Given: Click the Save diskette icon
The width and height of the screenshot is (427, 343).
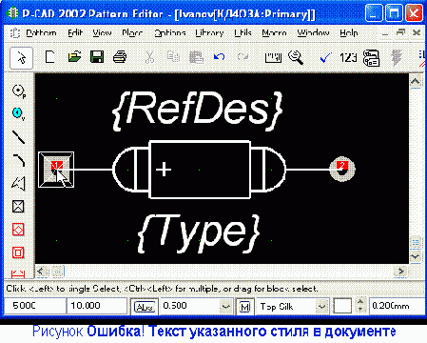Looking at the screenshot, I should click(97, 57).
